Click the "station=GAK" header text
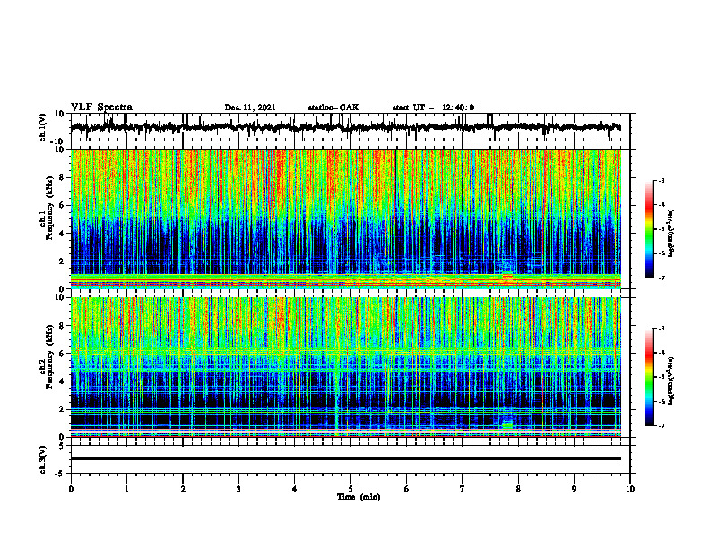Screen dimensions: 710x548 [333, 107]
